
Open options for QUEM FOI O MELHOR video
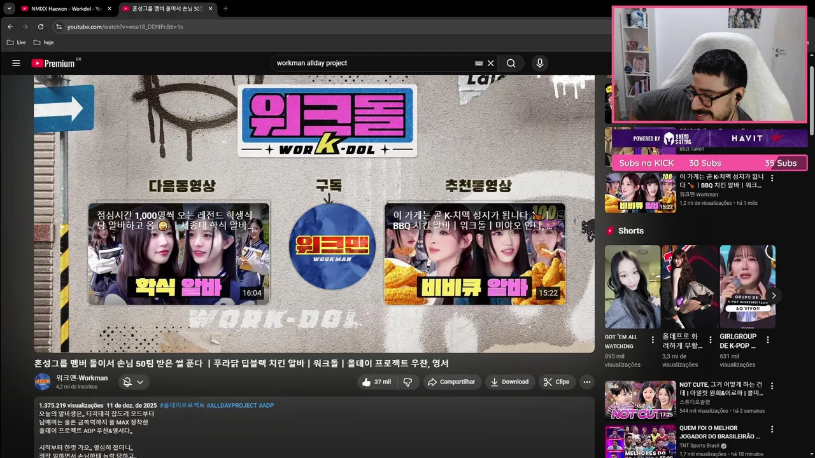[x=772, y=429]
